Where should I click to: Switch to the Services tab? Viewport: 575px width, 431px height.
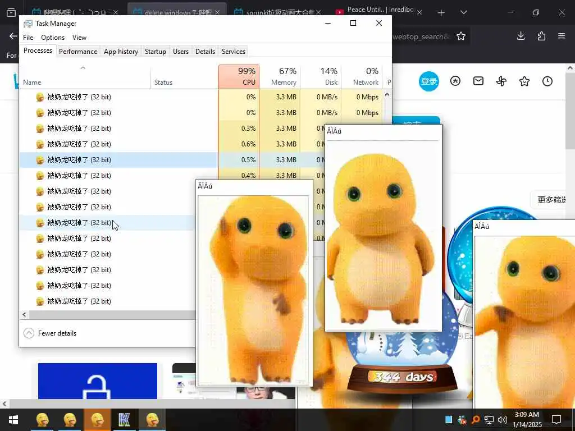234,51
